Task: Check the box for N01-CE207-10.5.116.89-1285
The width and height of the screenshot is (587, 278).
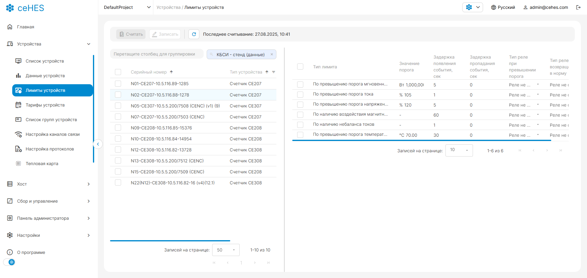Action: coord(118,84)
